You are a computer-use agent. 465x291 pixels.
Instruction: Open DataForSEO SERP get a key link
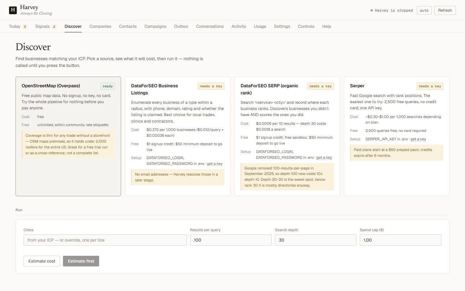324,158
